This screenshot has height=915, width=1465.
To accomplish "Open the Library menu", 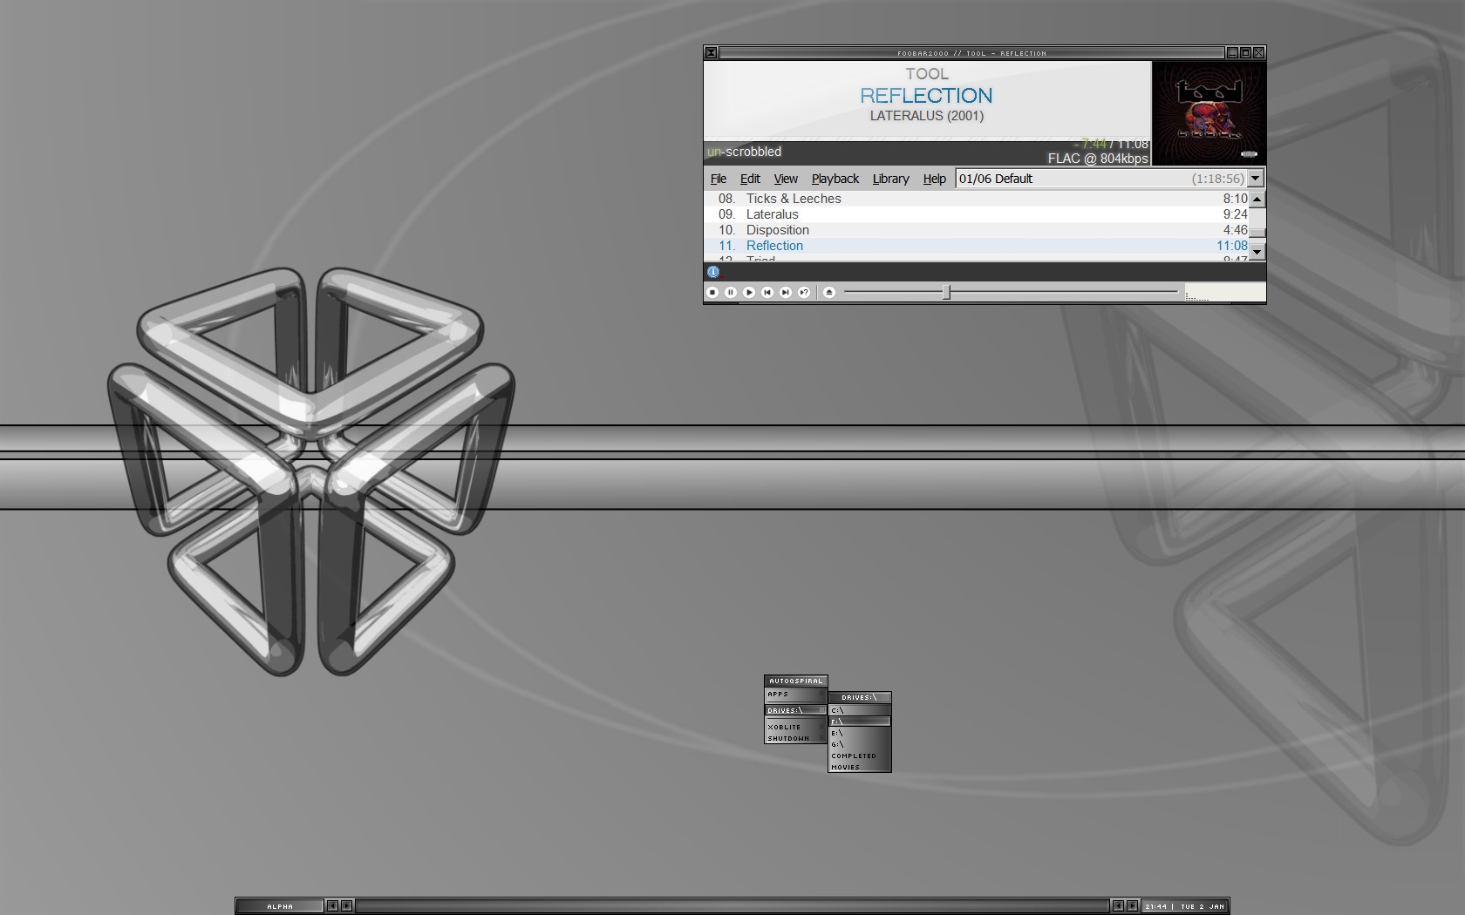I will click(x=890, y=179).
